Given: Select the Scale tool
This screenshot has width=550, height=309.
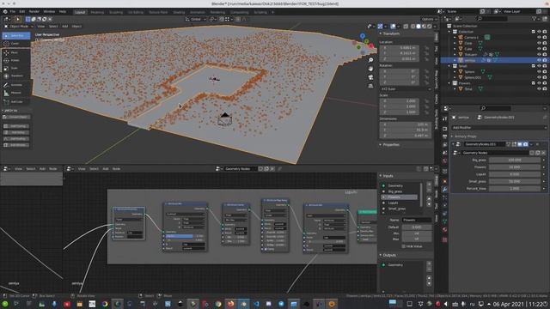Looking at the screenshot, I should pyautogui.click(x=16, y=68).
